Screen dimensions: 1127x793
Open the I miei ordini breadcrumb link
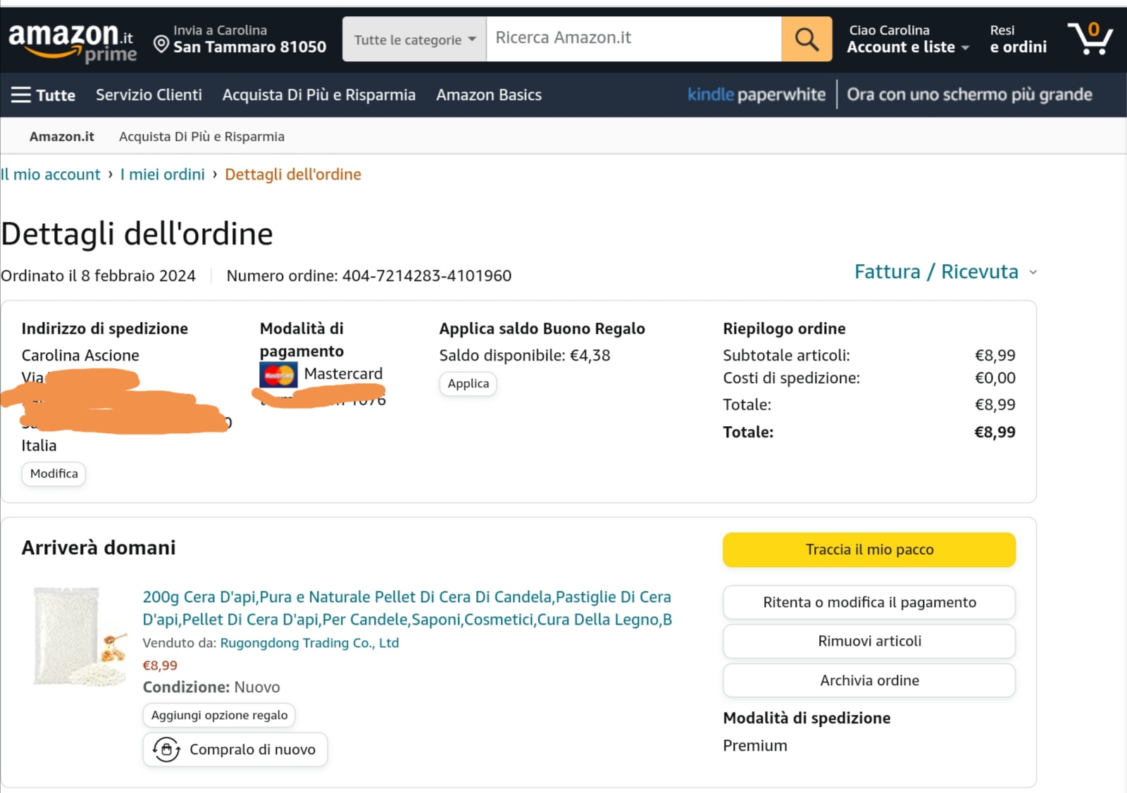click(163, 175)
